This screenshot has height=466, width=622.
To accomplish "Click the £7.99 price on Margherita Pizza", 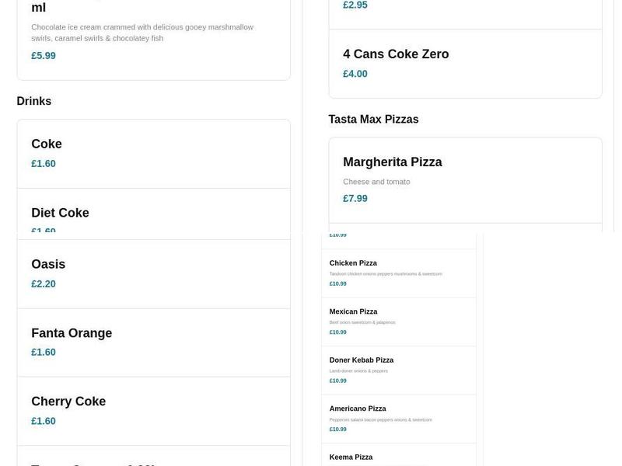I will click(355, 198).
